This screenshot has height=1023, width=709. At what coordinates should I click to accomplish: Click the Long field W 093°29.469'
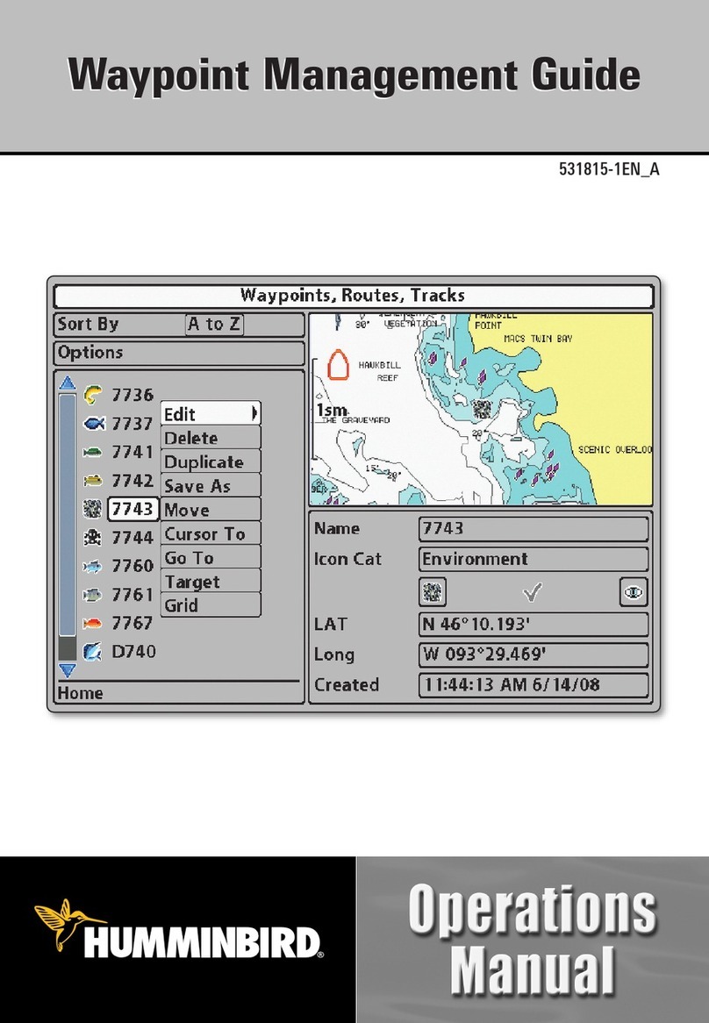click(534, 655)
